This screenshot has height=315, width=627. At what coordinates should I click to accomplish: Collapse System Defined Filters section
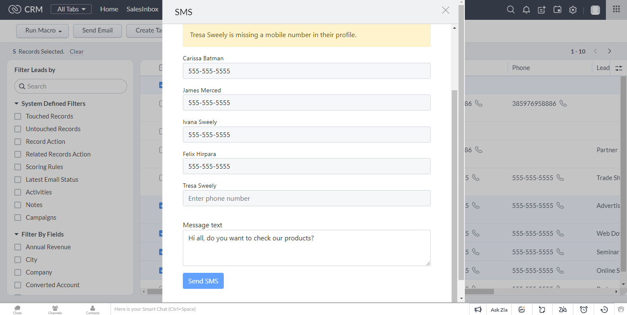[x=16, y=104]
